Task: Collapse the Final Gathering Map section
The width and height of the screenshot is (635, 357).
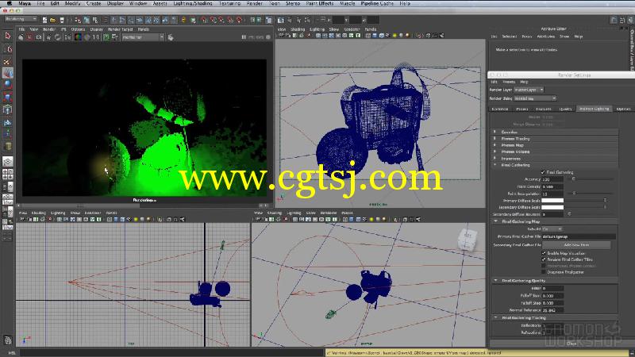Action: click(x=495, y=221)
